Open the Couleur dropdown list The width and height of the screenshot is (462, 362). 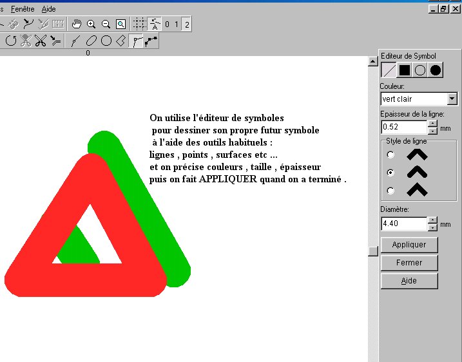coord(452,99)
